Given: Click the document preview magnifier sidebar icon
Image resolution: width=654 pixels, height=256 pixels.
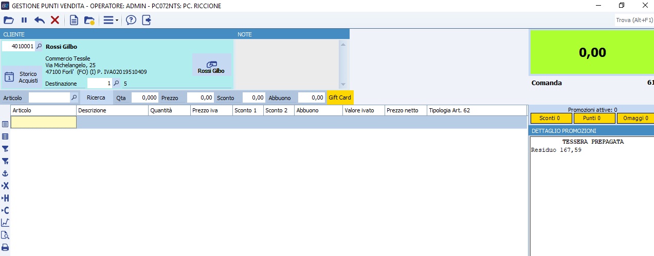Looking at the screenshot, I should [5, 235].
